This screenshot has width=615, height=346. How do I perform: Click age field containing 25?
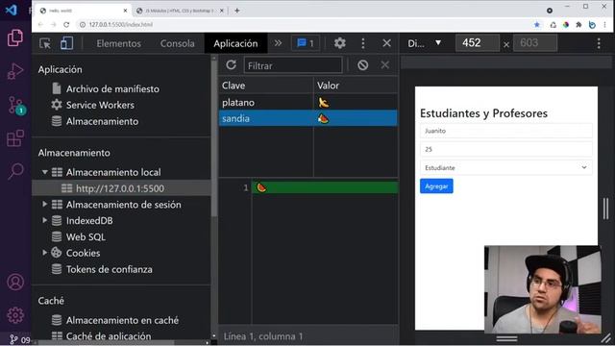(506, 149)
